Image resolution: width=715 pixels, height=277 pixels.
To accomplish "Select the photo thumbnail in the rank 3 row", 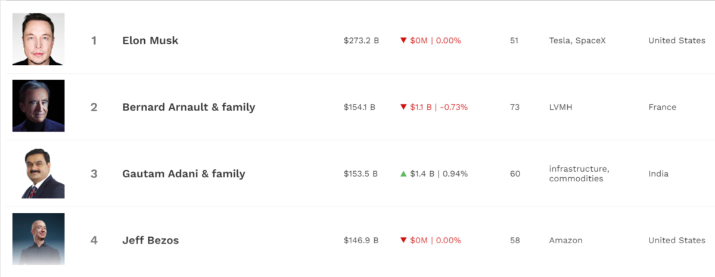I will [x=38, y=173].
